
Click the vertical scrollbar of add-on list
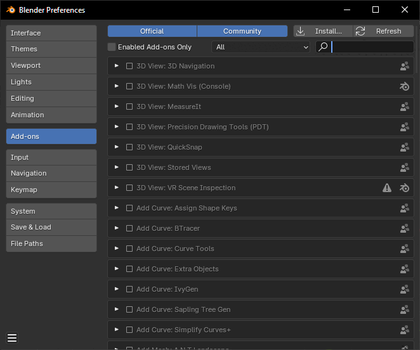[x=417, y=49]
